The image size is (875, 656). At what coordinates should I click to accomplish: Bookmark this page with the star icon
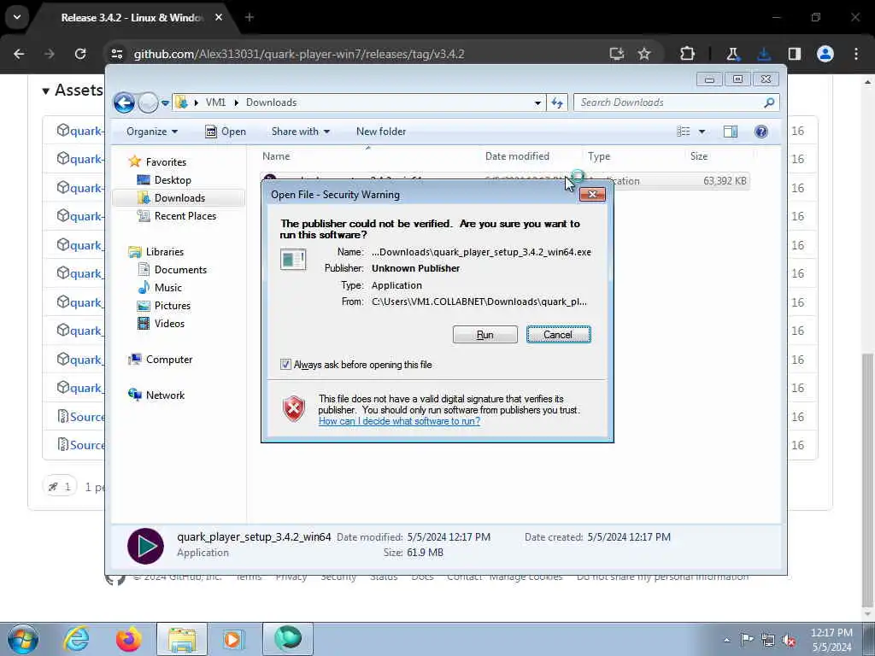click(x=644, y=54)
